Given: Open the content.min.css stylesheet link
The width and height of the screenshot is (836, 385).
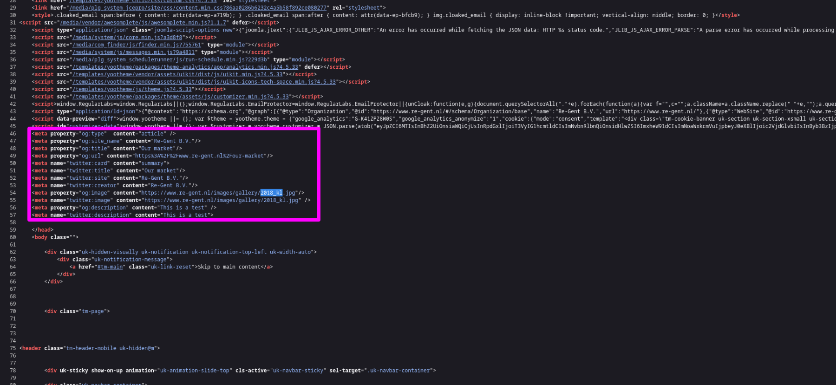Looking at the screenshot, I should coord(199,8).
